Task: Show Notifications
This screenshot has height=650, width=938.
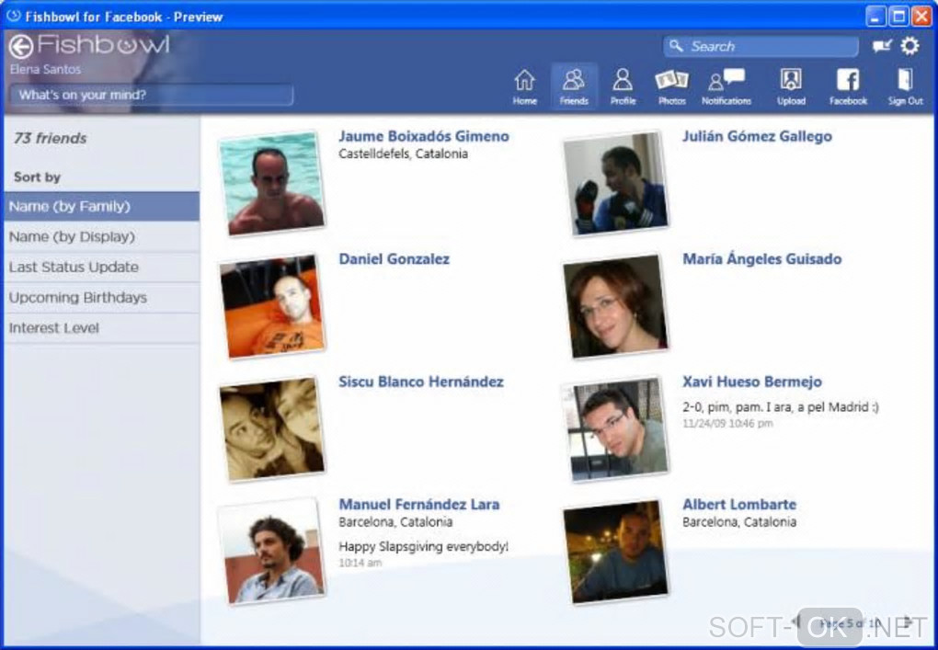Action: [x=726, y=86]
